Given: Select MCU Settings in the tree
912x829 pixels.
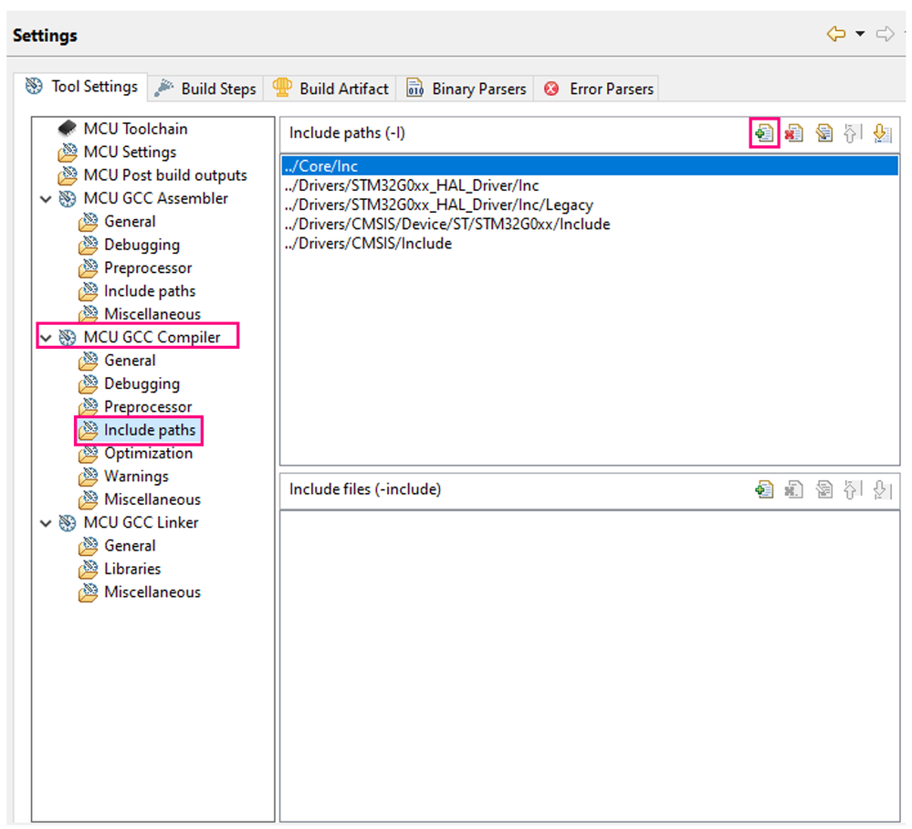Looking at the screenshot, I should (x=116, y=152).
